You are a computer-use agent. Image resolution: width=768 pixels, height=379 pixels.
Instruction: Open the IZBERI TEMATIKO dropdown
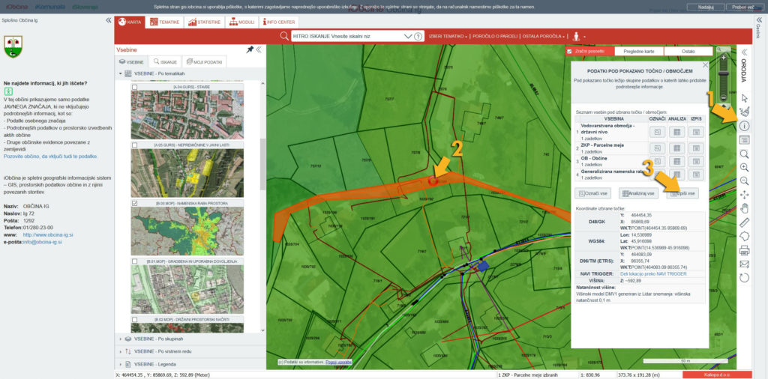point(448,36)
